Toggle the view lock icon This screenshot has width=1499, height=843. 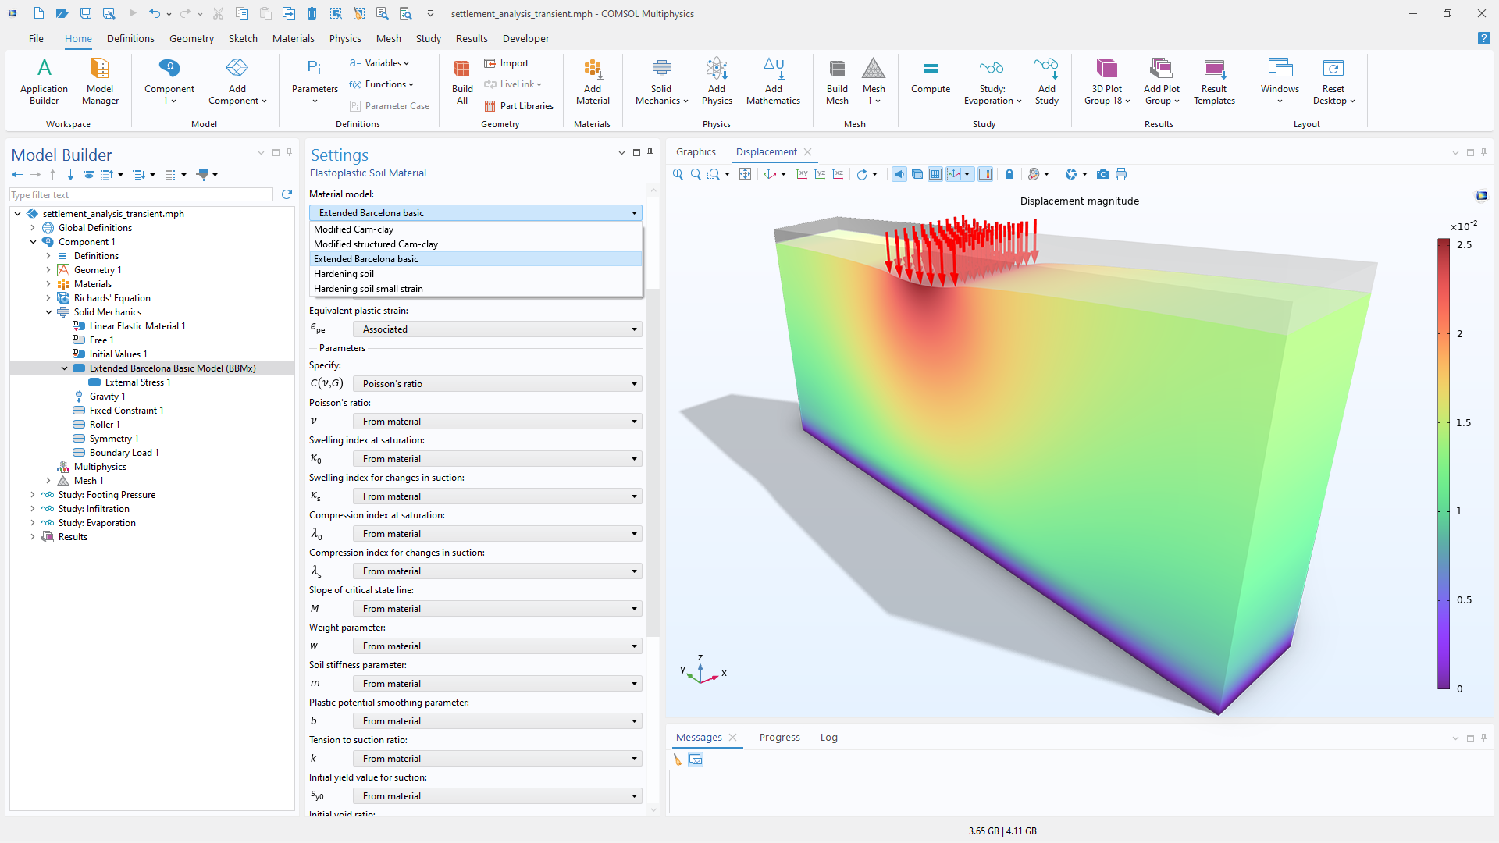point(1009,174)
